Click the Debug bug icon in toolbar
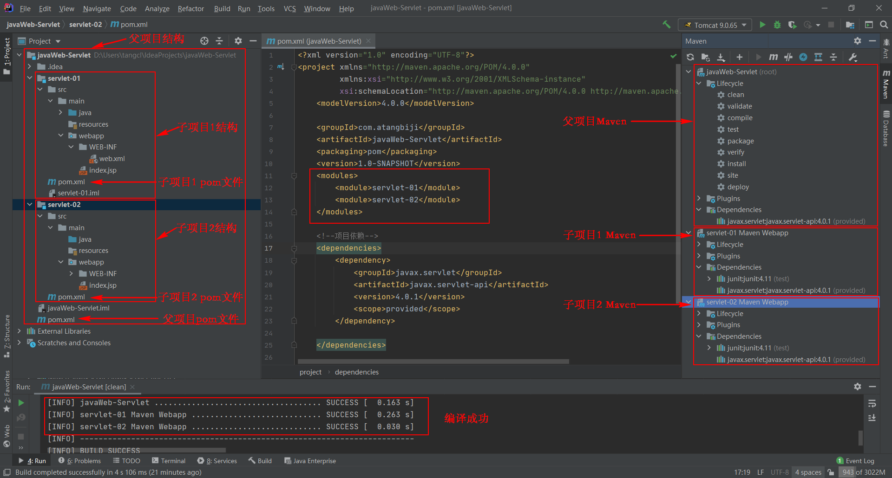892x478 pixels. [x=777, y=25]
